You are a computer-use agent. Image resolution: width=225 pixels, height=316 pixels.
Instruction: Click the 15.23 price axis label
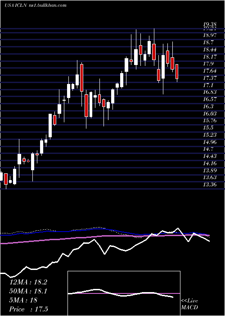[210, 135]
